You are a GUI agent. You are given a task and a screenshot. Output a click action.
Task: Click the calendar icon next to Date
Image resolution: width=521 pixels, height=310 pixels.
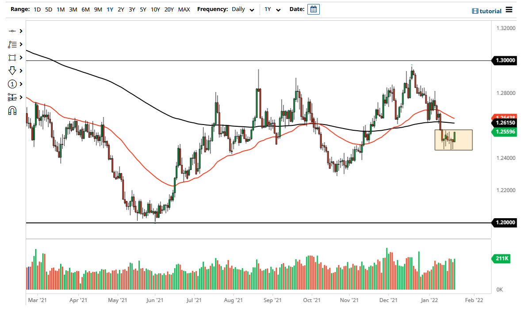314,9
